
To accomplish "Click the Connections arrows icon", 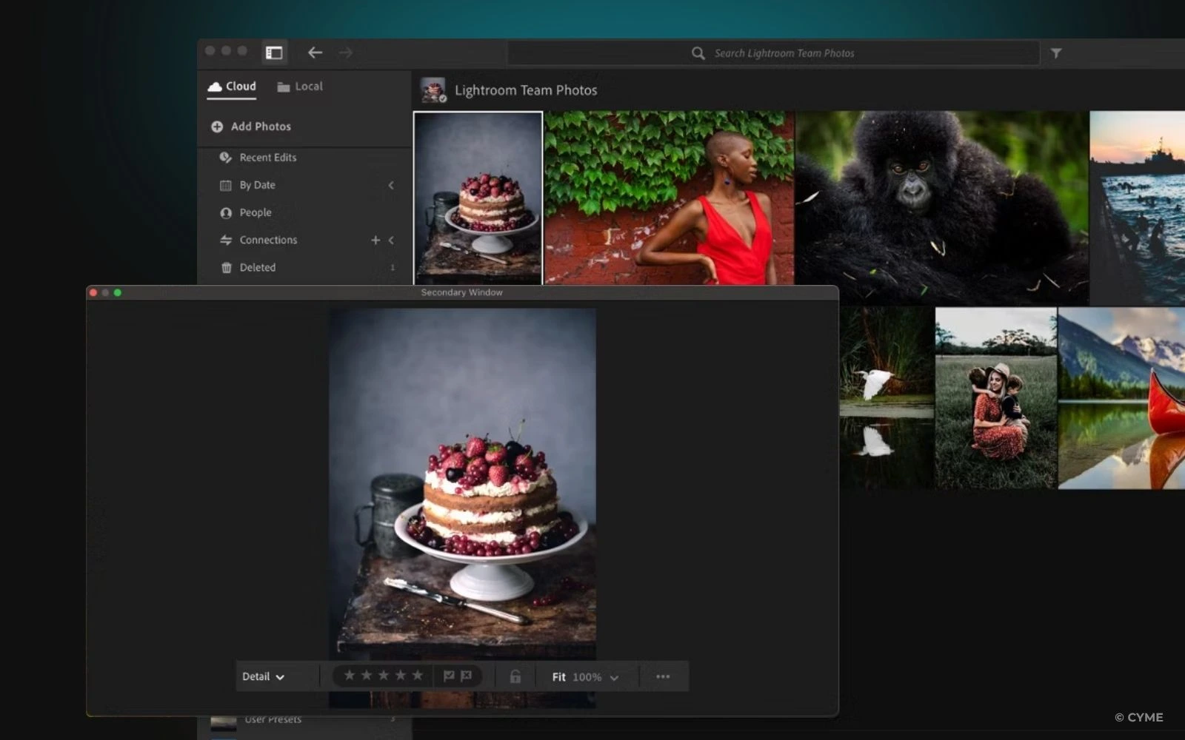I will click(226, 240).
